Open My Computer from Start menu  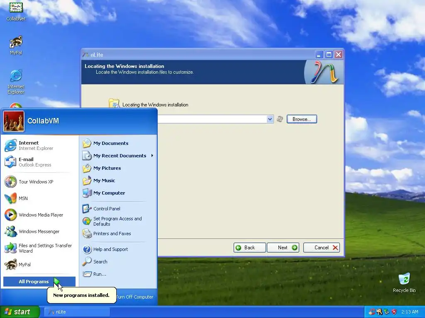(118, 193)
